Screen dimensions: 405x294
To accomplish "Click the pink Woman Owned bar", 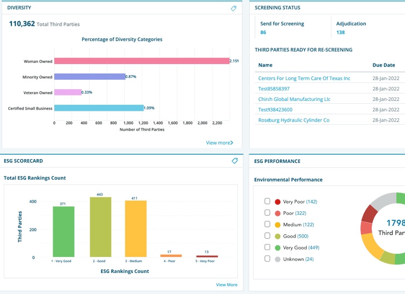I will tap(142, 61).
